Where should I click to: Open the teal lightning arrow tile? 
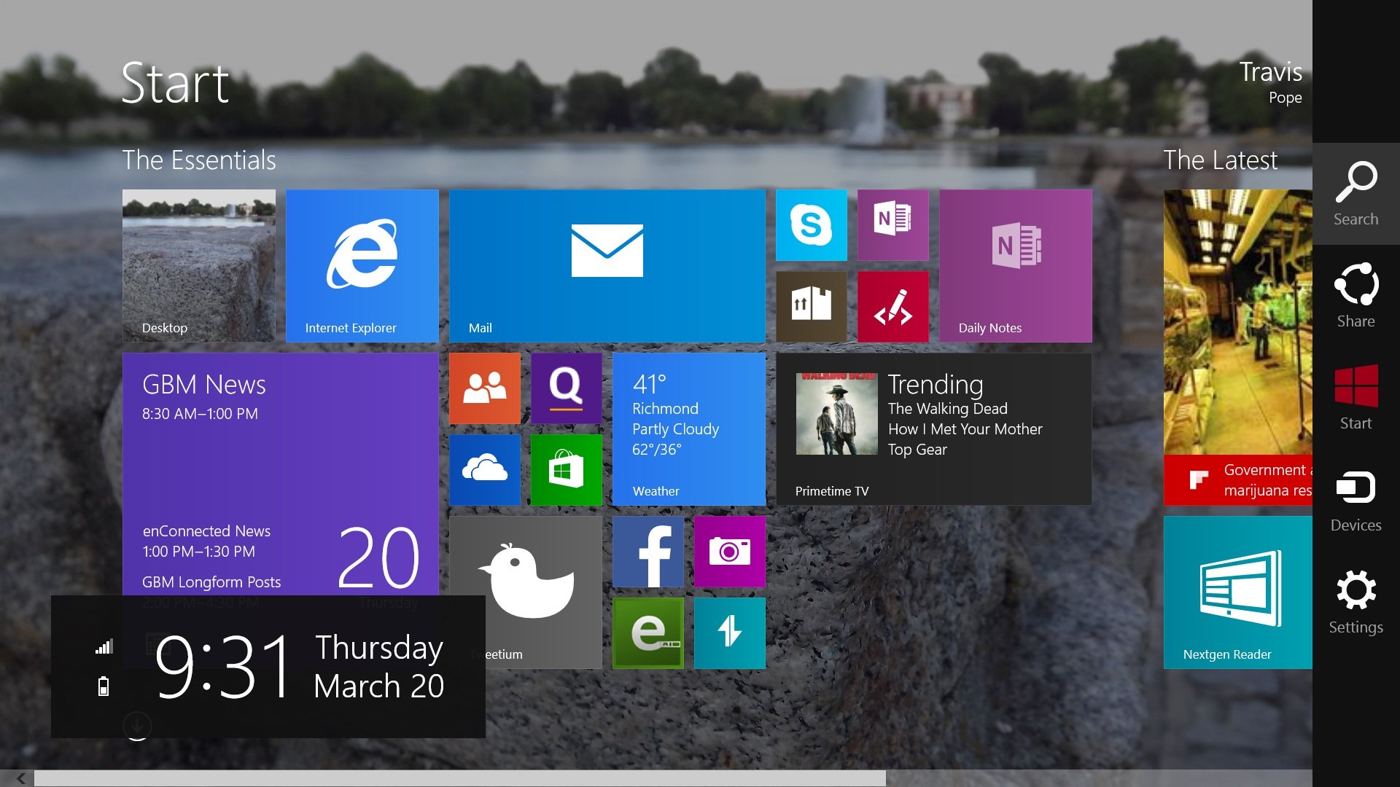(730, 633)
